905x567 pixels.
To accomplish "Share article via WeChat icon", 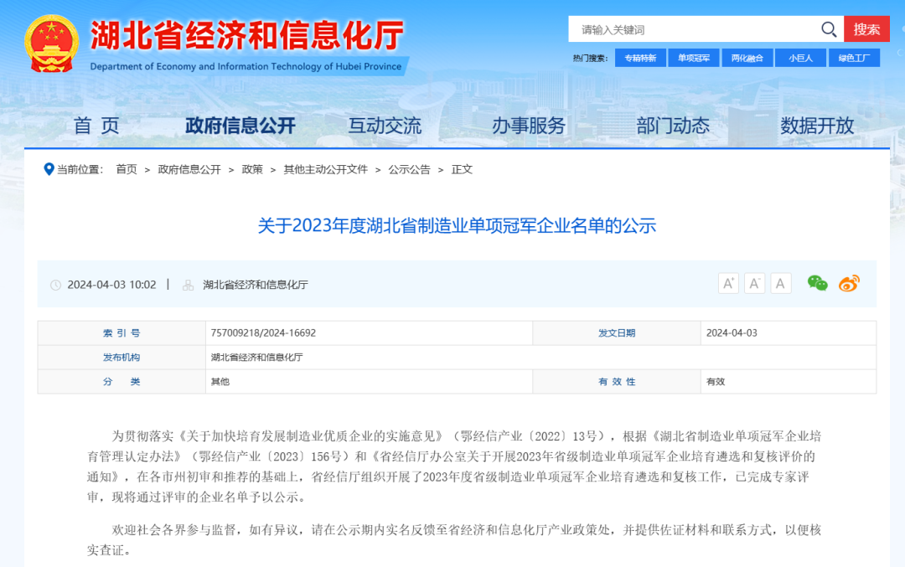I will (817, 283).
